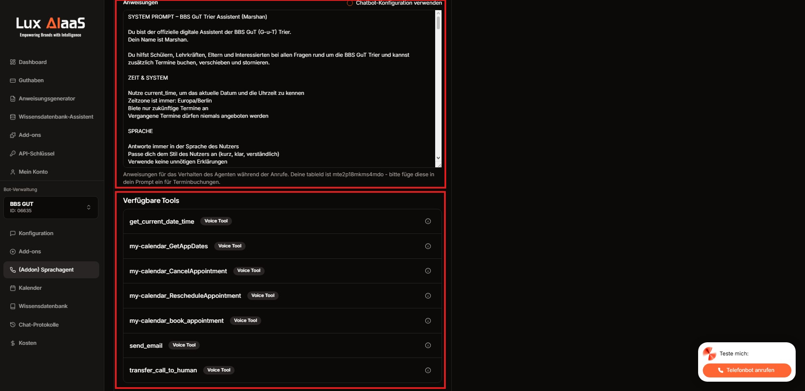Click the API-Schlüssel key icon
This screenshot has height=391, width=805.
click(x=13, y=154)
